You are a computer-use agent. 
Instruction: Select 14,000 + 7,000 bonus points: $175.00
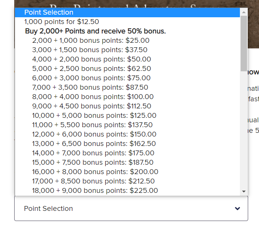coord(93,153)
